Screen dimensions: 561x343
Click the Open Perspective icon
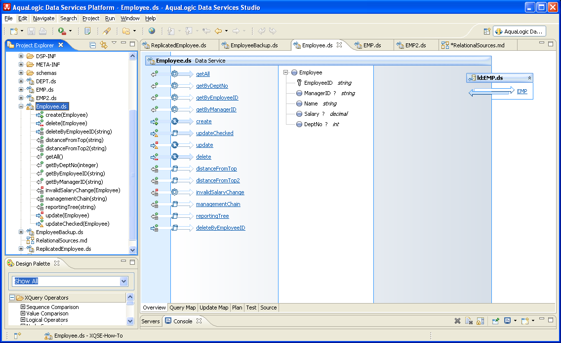pos(486,32)
